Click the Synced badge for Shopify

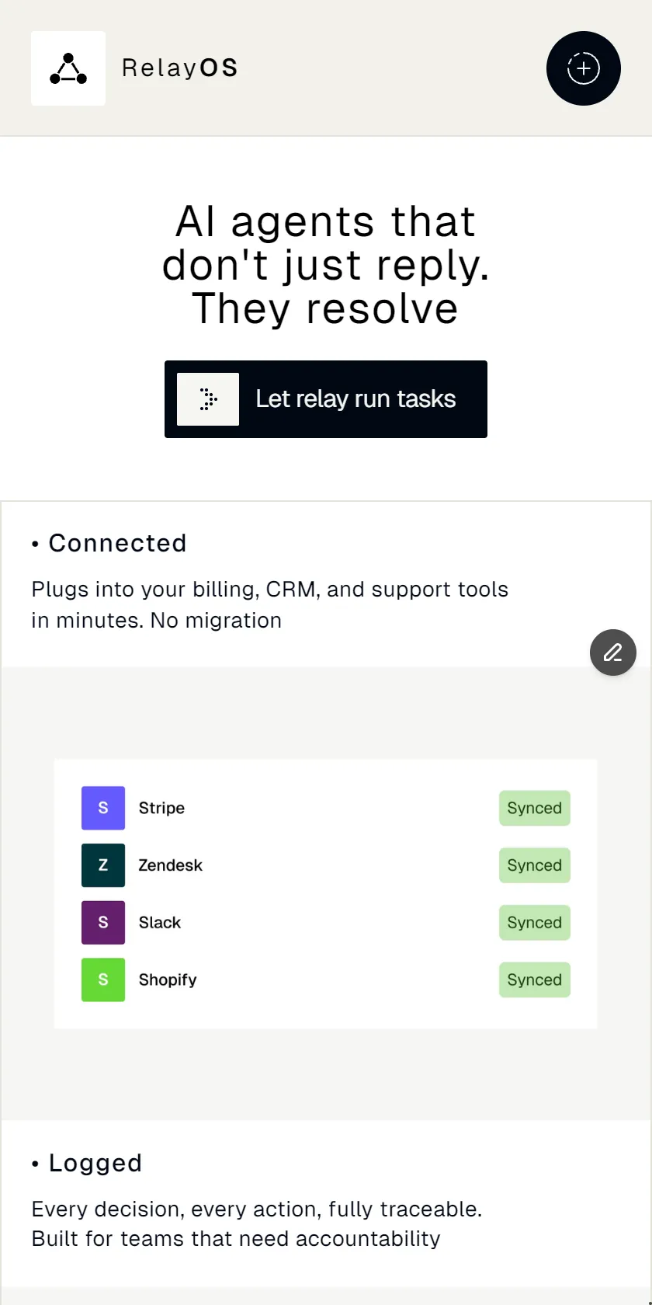(535, 980)
